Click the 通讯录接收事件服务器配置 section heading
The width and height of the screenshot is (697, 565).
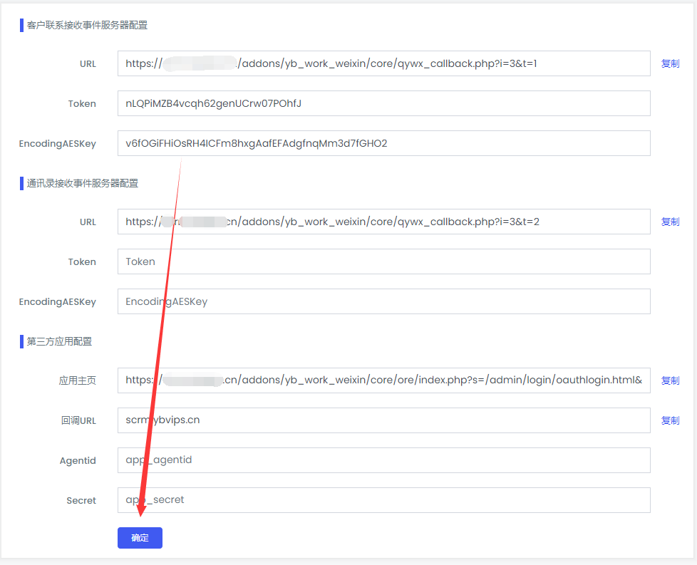82,184
